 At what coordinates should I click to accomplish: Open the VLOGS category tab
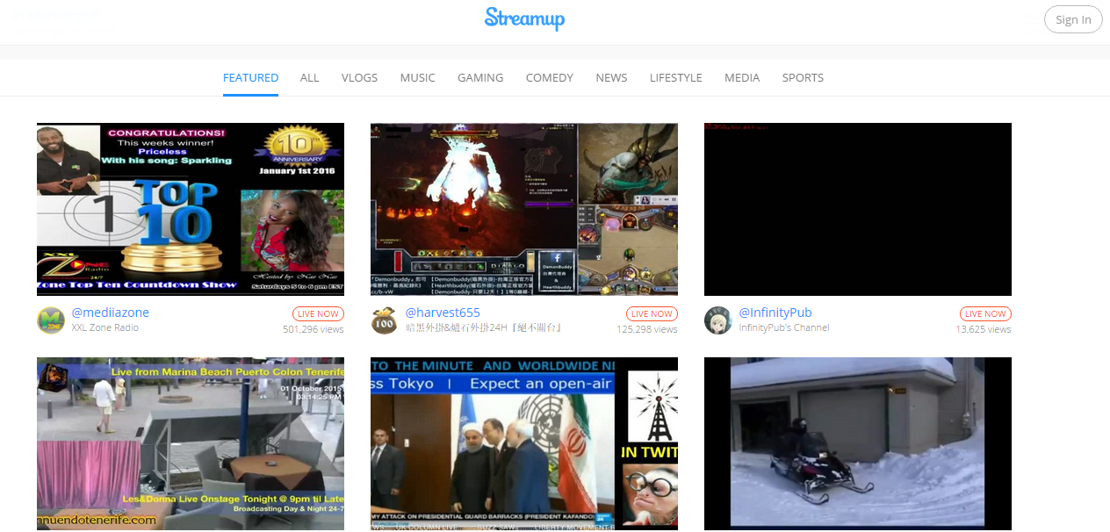[359, 77]
